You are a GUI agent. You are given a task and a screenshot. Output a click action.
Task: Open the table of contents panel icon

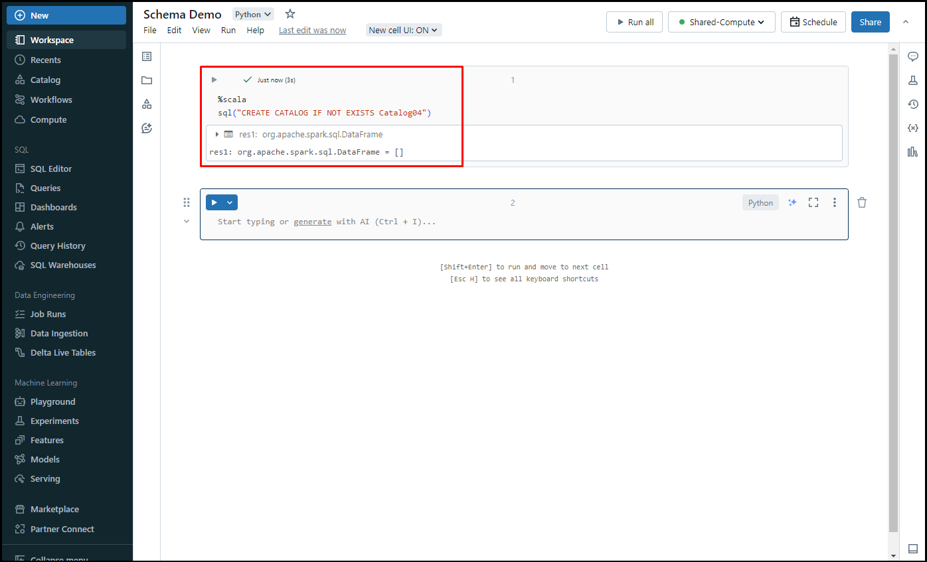(147, 56)
